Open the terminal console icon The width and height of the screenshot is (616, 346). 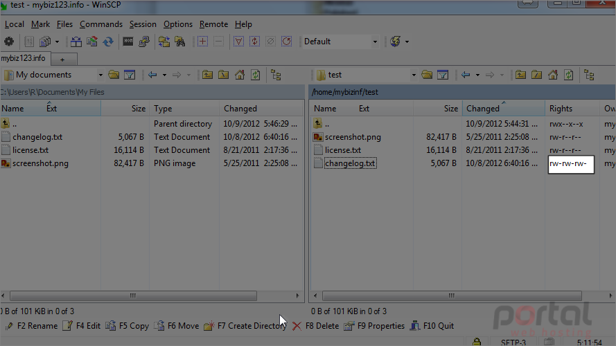click(x=128, y=42)
